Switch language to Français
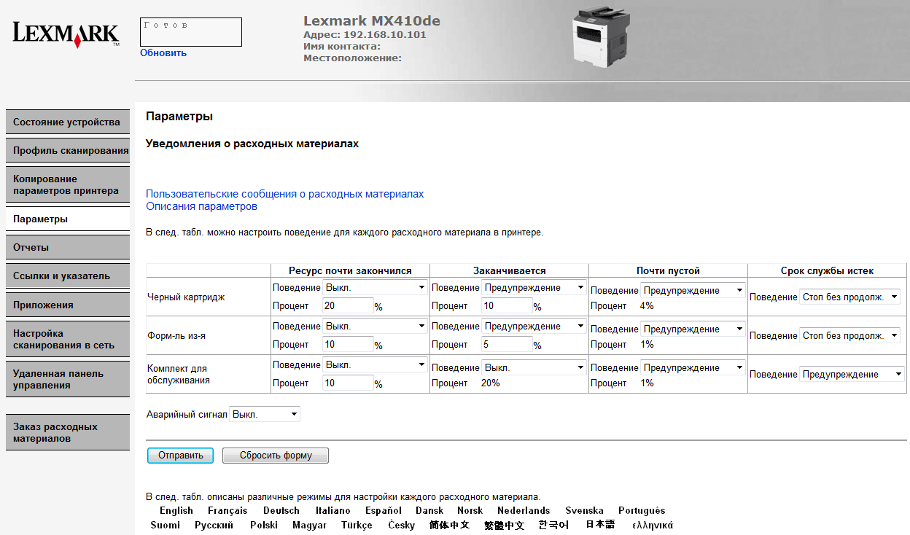The image size is (910, 535). (227, 510)
